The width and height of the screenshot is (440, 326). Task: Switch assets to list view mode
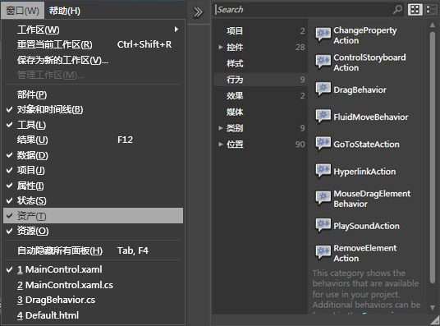click(x=432, y=10)
